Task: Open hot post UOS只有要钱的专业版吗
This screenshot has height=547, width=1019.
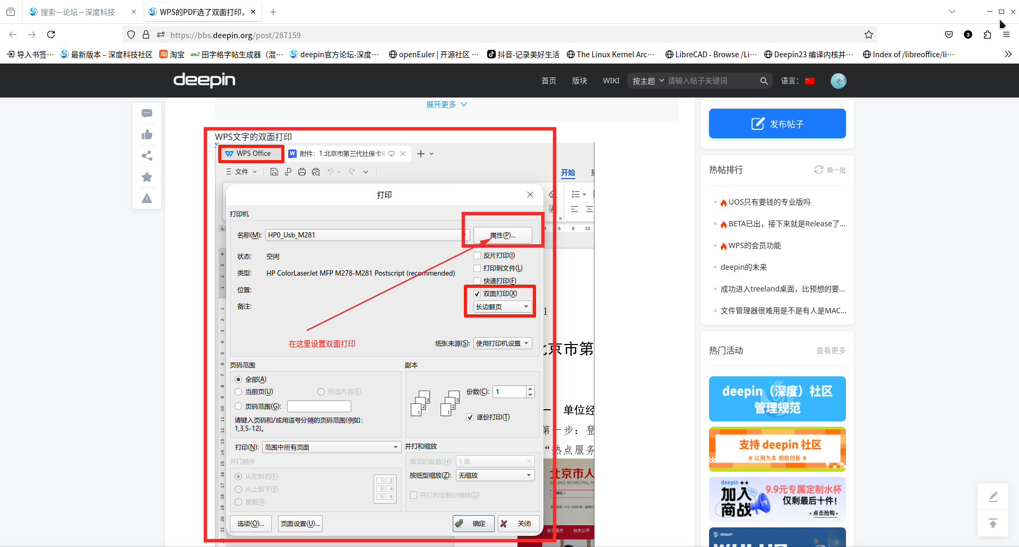Action: click(x=770, y=202)
